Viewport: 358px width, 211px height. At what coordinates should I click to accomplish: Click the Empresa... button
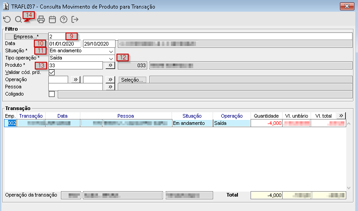click(26, 37)
